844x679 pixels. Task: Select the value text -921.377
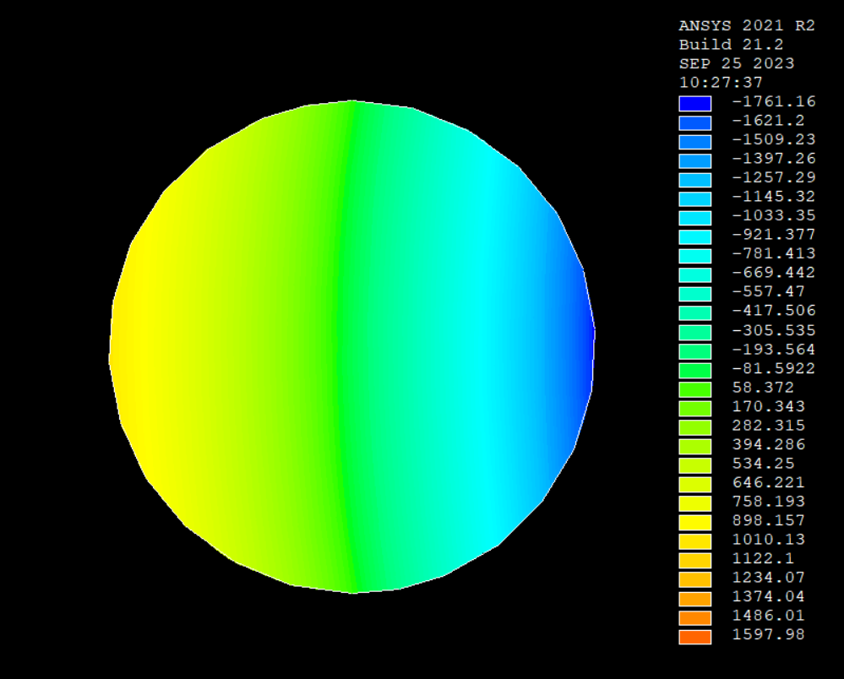pos(774,235)
